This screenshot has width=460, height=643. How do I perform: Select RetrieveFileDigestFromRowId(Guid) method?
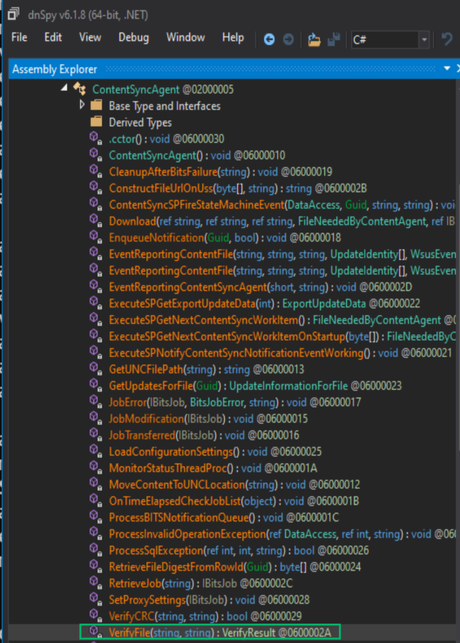[x=235, y=567]
